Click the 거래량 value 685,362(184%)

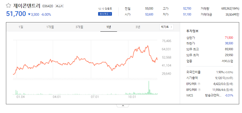coord(230,9)
